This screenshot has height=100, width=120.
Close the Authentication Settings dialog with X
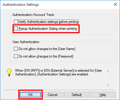(x=115, y=4)
